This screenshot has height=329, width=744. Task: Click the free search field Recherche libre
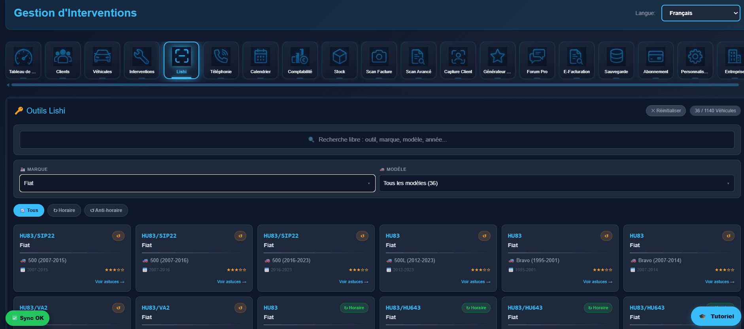click(377, 140)
